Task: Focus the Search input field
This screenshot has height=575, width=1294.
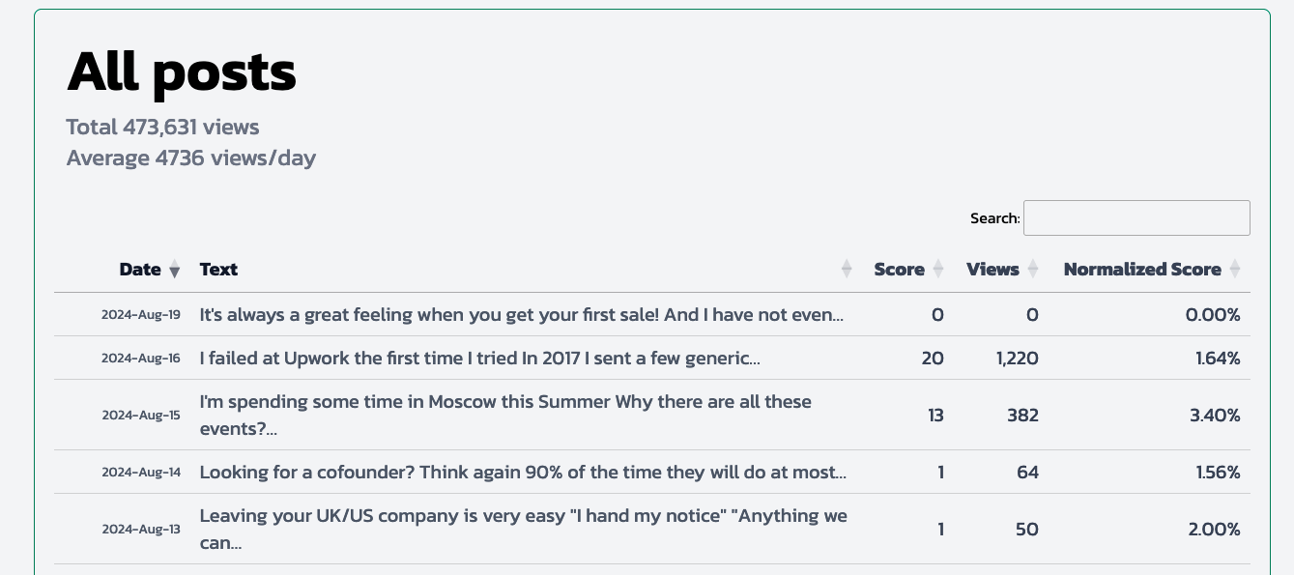Action: point(1136,217)
